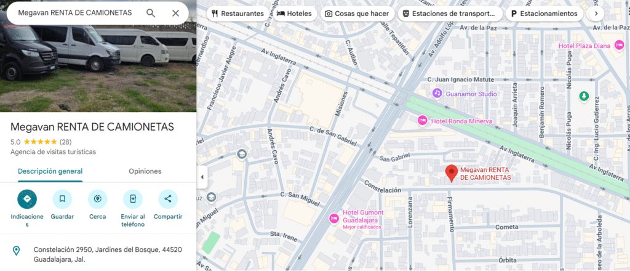
Task: Send the place to your phone with Enviar al teléfono
Action: (x=133, y=199)
